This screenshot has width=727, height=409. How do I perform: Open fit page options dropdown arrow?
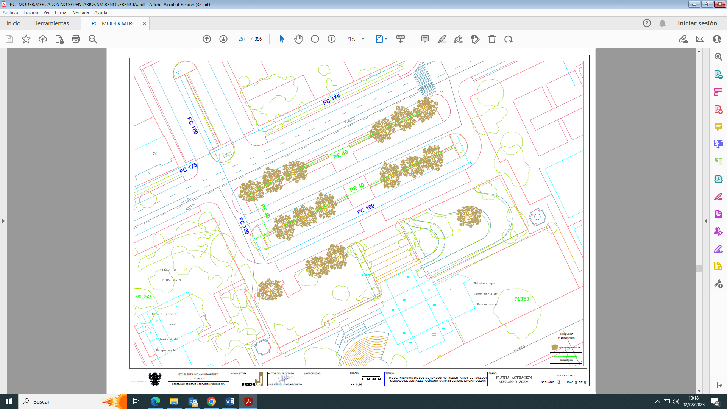coord(386,39)
